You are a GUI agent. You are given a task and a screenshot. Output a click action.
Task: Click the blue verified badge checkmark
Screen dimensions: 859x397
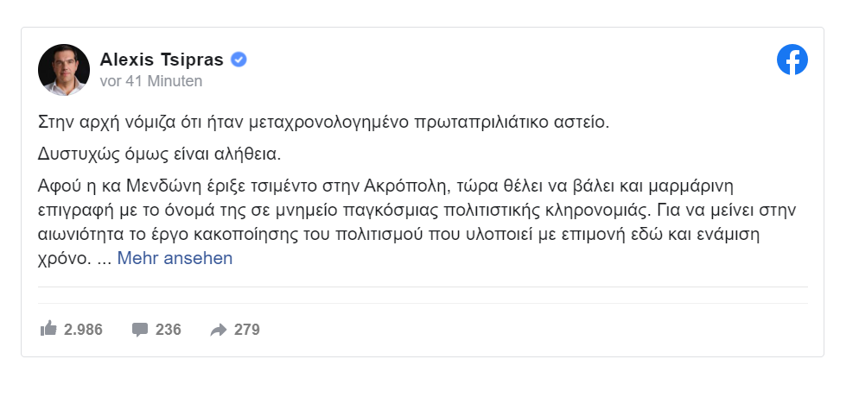tap(239, 60)
